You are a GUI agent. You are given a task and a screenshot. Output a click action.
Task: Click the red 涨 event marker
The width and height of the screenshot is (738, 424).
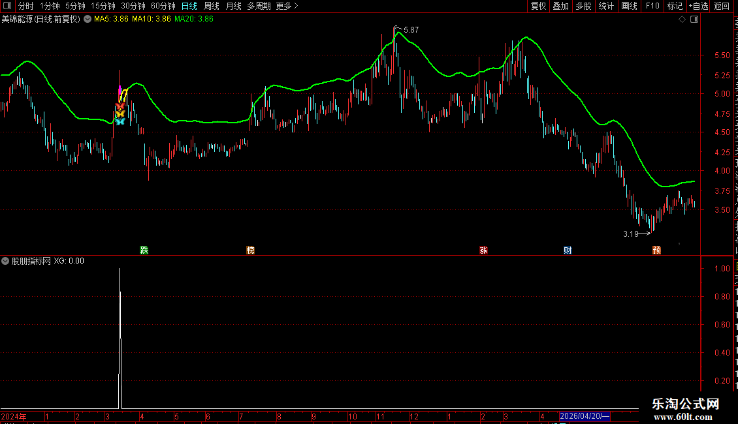coord(483,250)
